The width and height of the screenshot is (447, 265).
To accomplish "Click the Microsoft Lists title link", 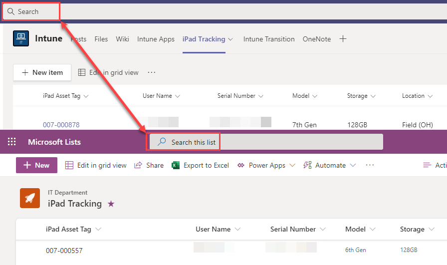I will click(54, 142).
